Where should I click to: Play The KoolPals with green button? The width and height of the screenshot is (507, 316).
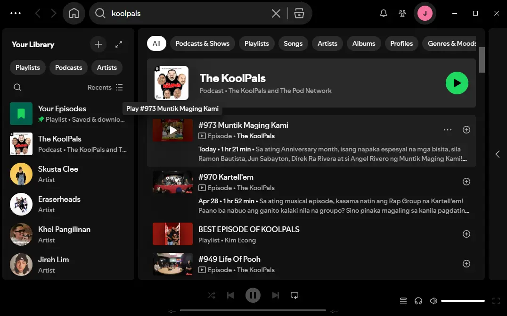[x=457, y=83]
